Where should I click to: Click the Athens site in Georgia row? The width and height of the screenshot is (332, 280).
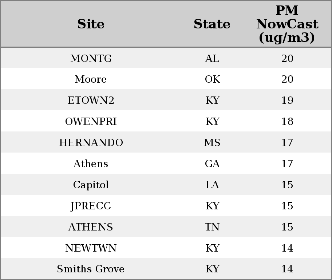(x=91, y=163)
